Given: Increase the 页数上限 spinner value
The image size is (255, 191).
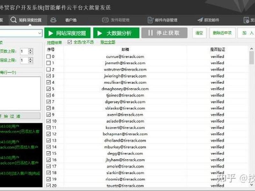Looking at the screenshot, I should [30, 50].
